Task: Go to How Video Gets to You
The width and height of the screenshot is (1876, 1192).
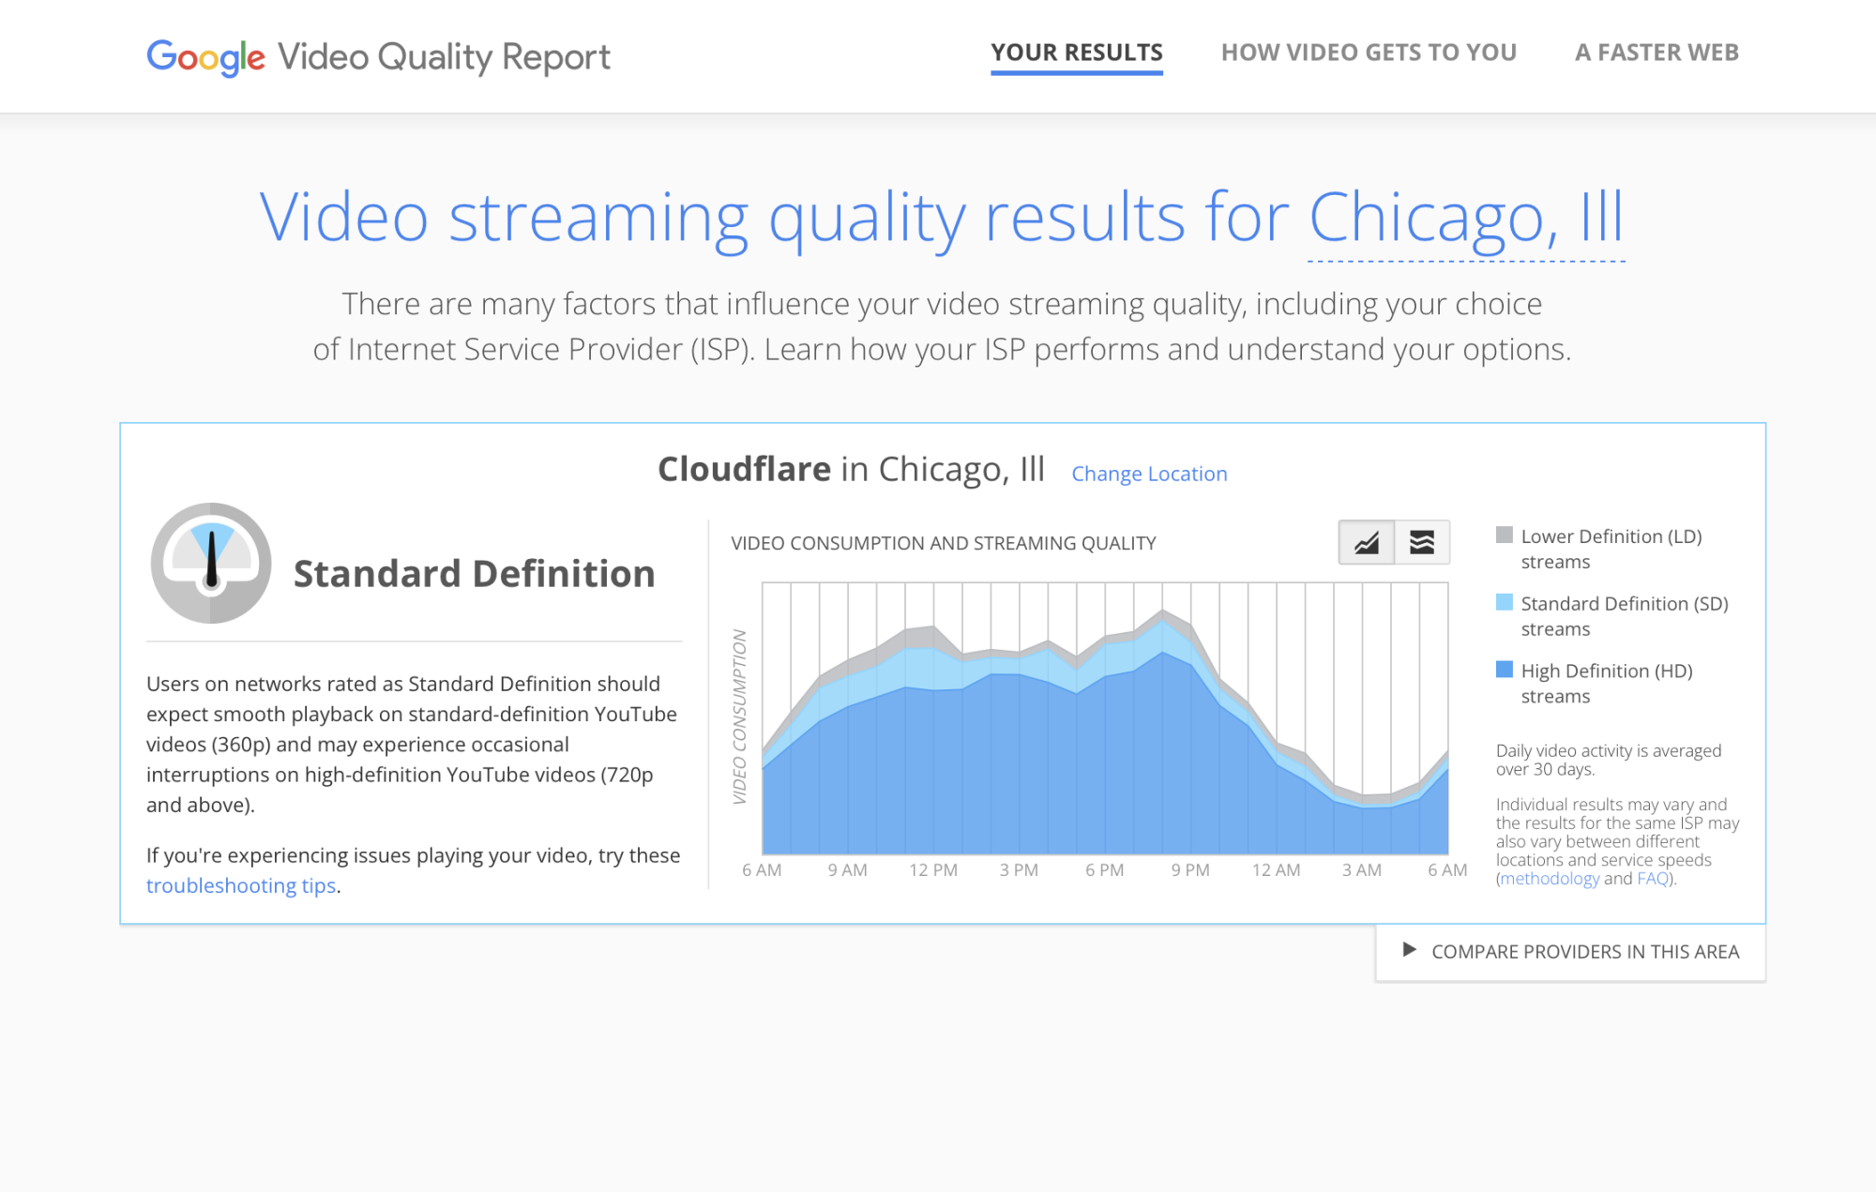Action: pos(1369,53)
